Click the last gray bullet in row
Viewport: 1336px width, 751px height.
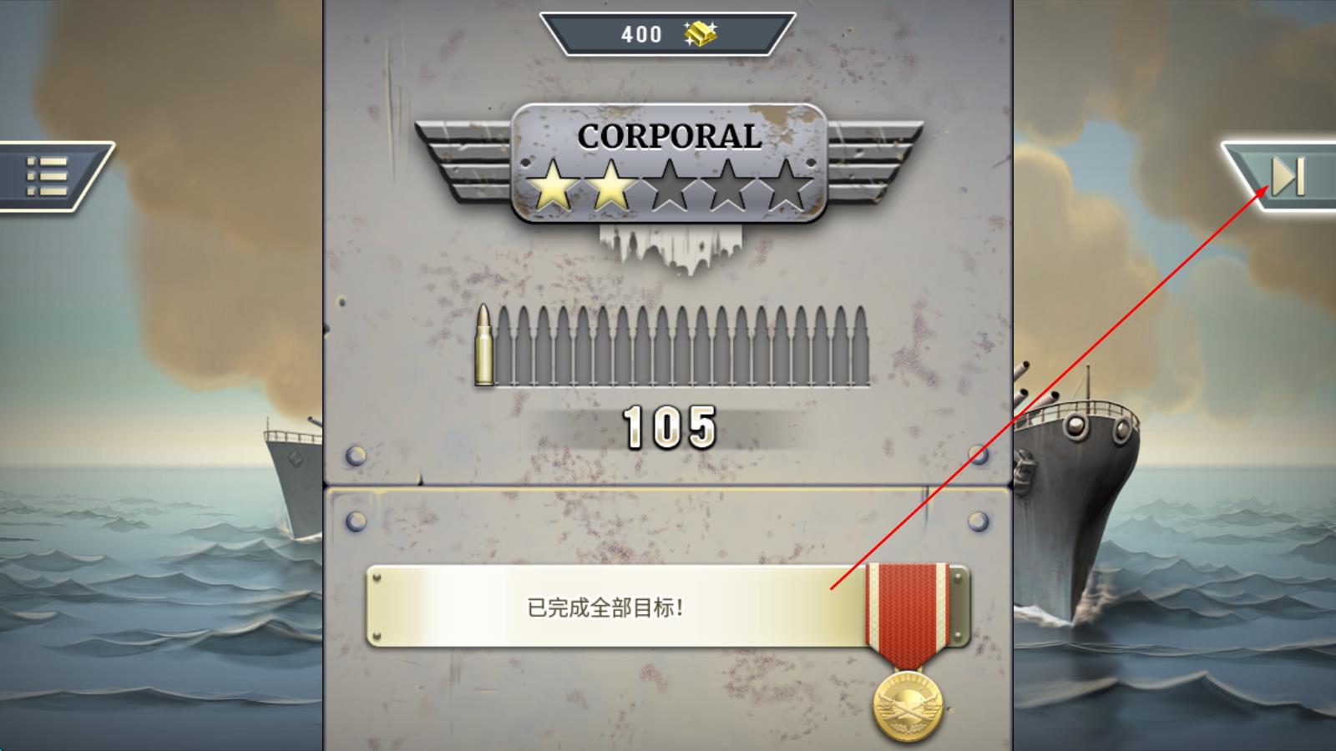[x=860, y=346]
